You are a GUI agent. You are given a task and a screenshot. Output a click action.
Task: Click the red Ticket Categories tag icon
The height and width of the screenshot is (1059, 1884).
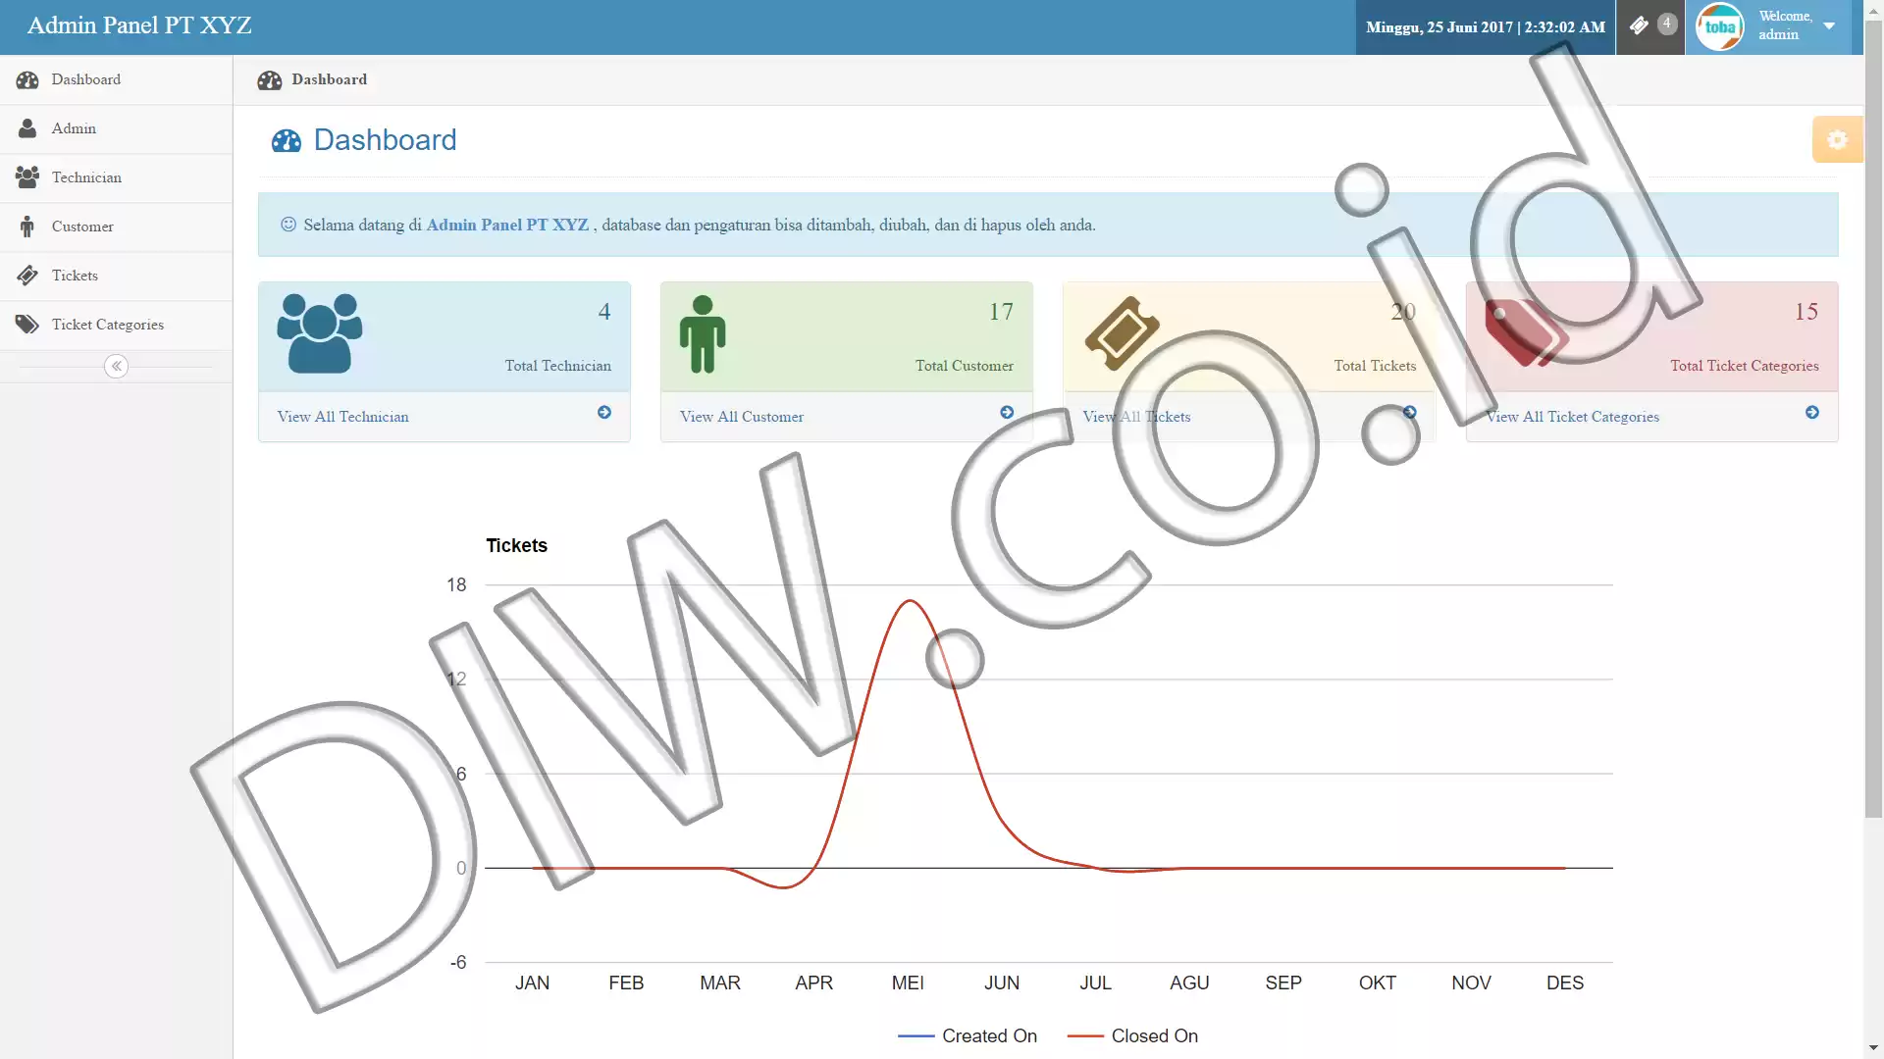pos(1524,332)
